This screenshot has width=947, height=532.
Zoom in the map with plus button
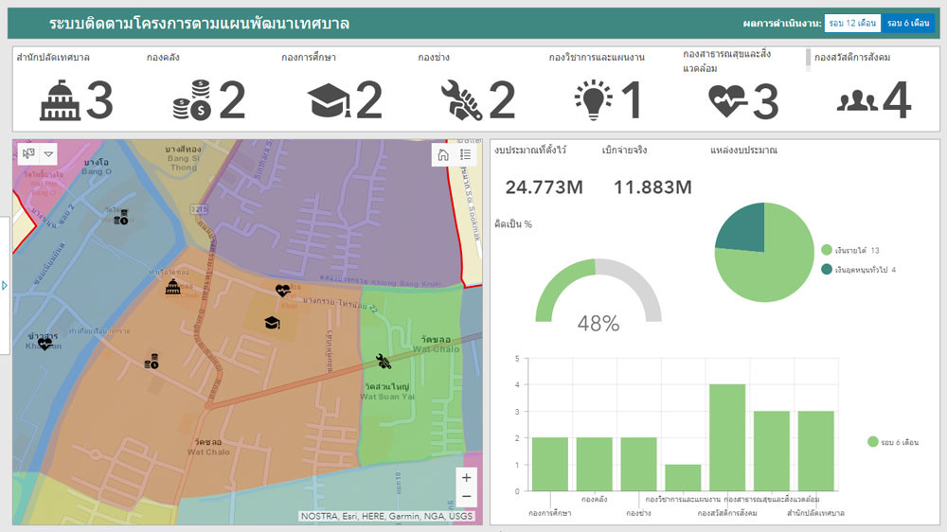coord(466,478)
